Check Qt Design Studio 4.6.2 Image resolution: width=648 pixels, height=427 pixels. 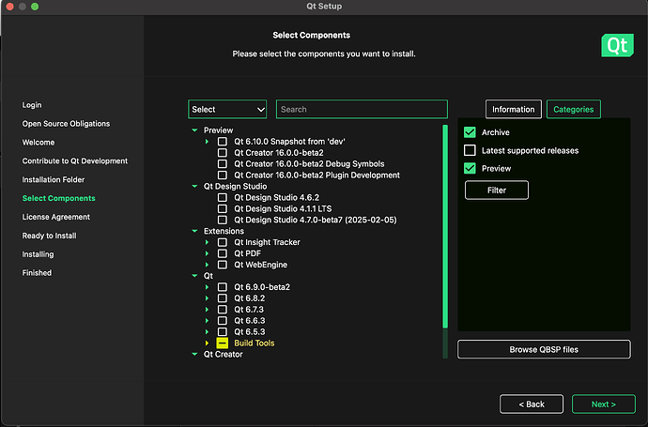tap(223, 197)
